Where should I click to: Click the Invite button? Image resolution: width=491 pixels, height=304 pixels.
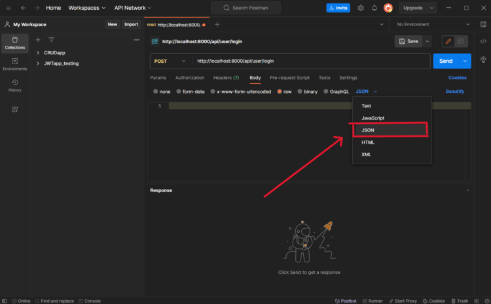click(338, 8)
